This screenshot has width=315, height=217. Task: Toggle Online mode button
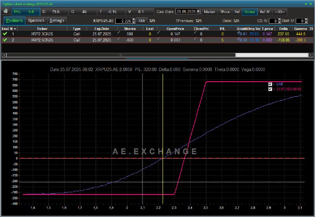250,12
